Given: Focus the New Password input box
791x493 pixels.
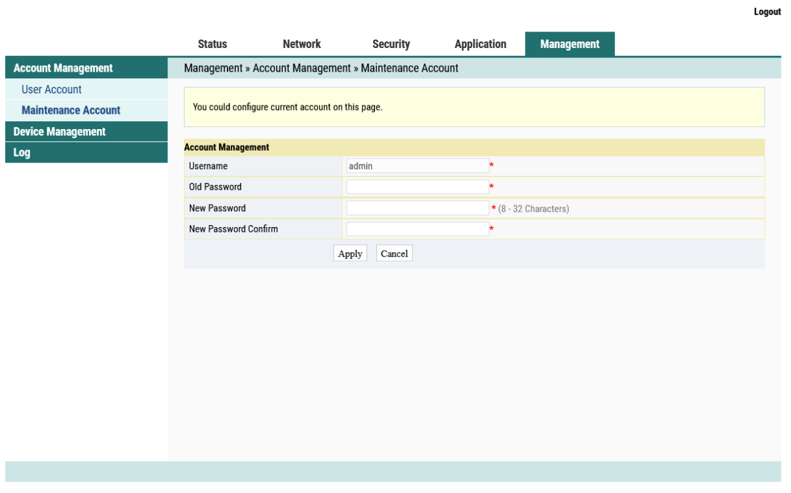Looking at the screenshot, I should coord(417,208).
